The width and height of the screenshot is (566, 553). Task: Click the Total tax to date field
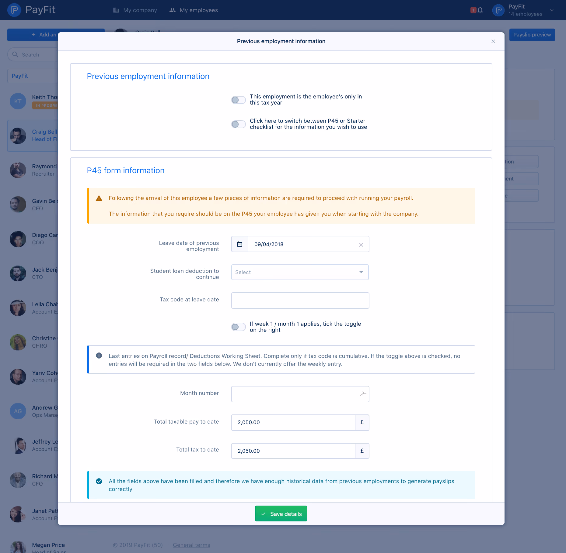pyautogui.click(x=293, y=451)
